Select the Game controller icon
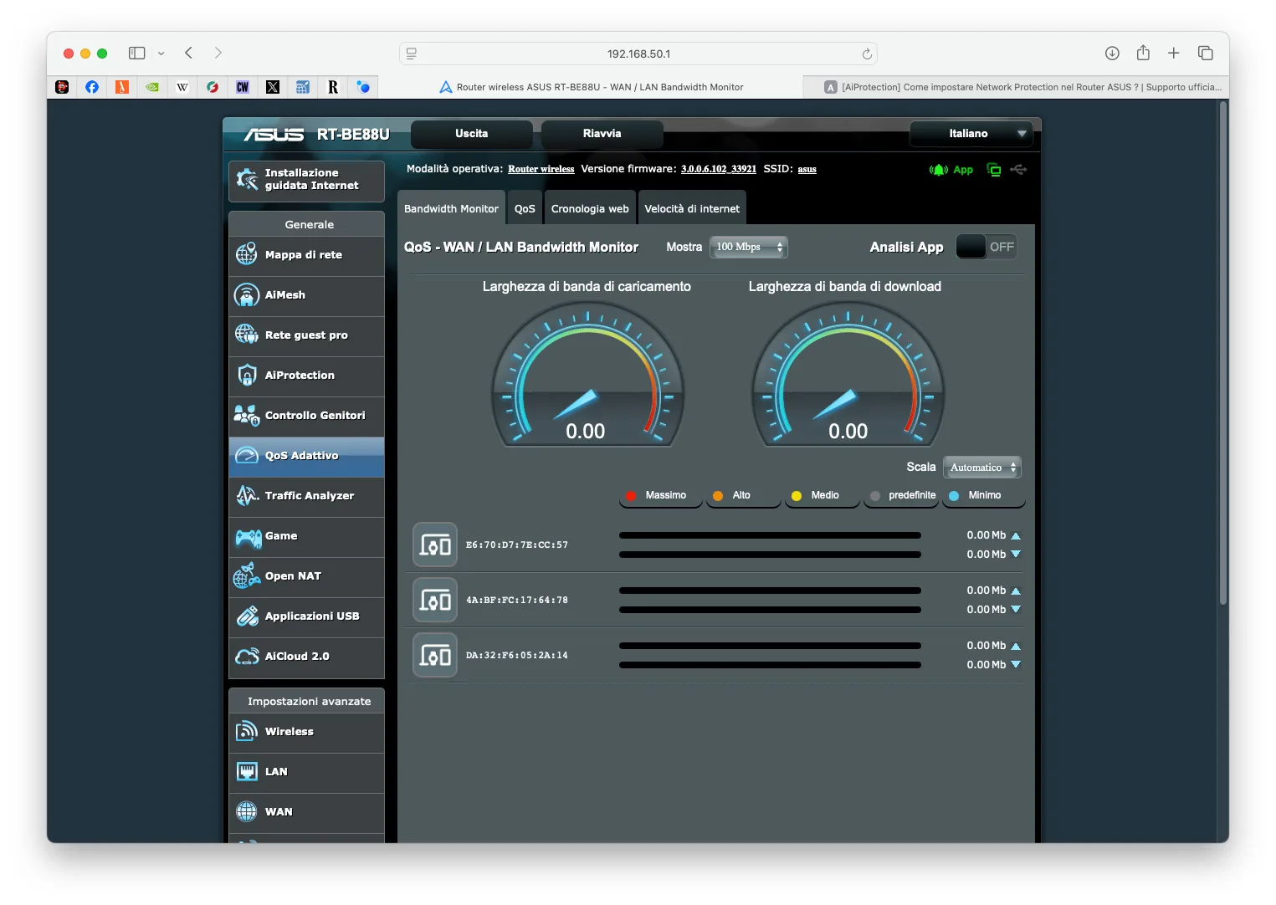Screen dimensions: 1276x905 pos(248,537)
